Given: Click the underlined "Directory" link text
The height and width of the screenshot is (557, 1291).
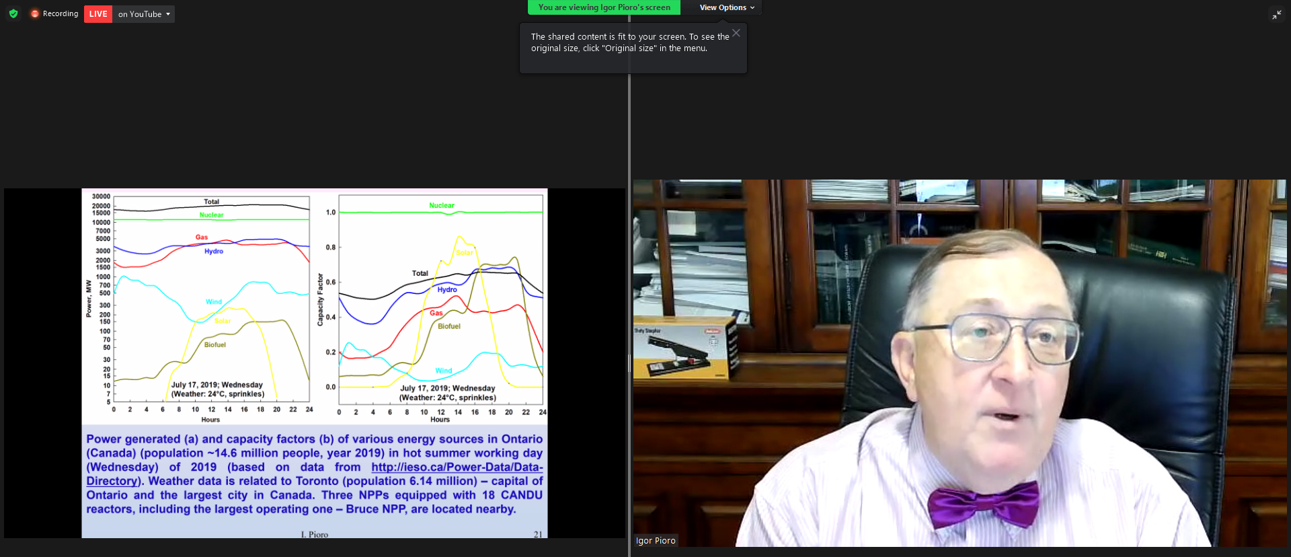Looking at the screenshot, I should pyautogui.click(x=112, y=481).
